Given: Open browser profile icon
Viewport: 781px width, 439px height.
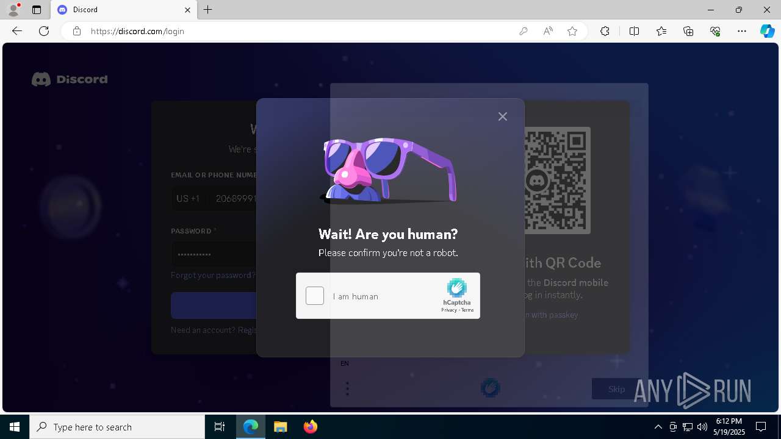Looking at the screenshot, I should [13, 10].
